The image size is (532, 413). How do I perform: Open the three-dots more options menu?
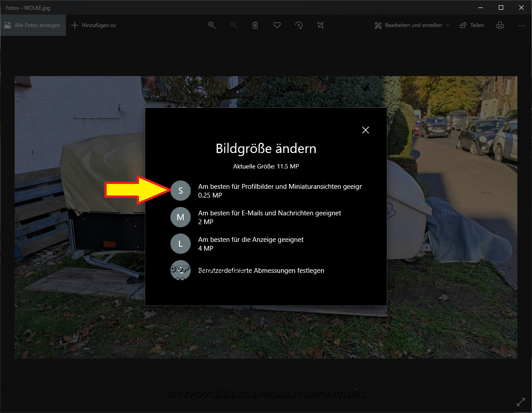(x=521, y=25)
